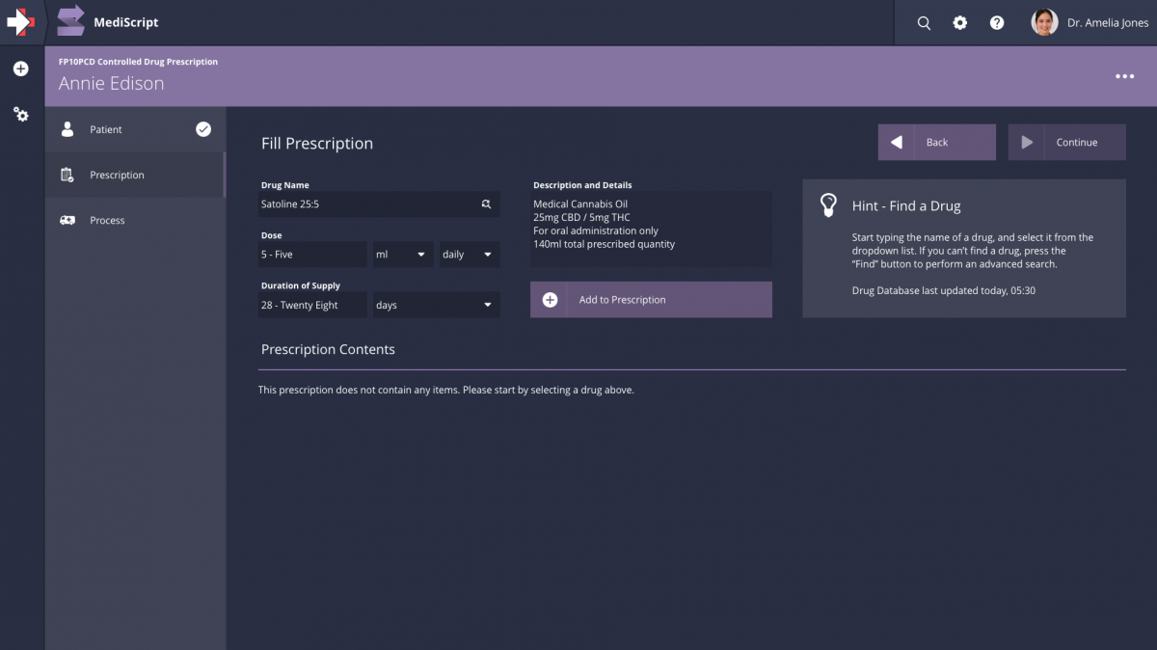Open the MediScript help icon
This screenshot has height=650, width=1157.
[996, 22]
